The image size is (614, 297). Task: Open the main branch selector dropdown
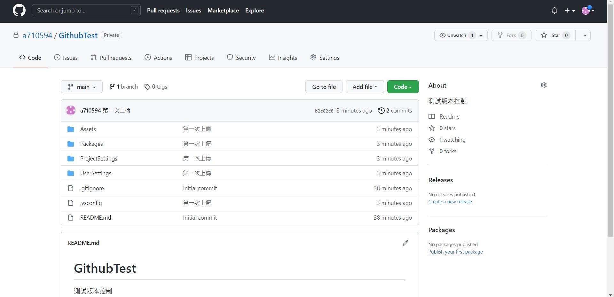click(x=82, y=87)
